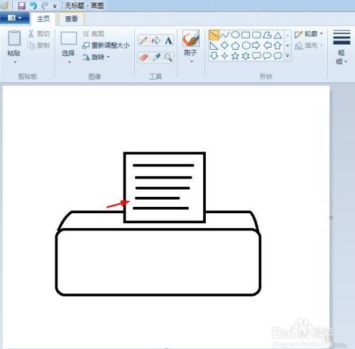Redo the undone action

[x=45, y=6]
